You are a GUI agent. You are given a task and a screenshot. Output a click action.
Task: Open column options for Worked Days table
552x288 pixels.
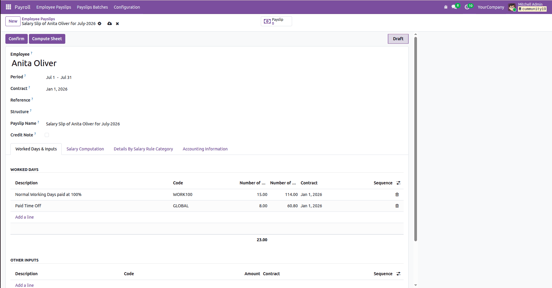click(x=399, y=183)
